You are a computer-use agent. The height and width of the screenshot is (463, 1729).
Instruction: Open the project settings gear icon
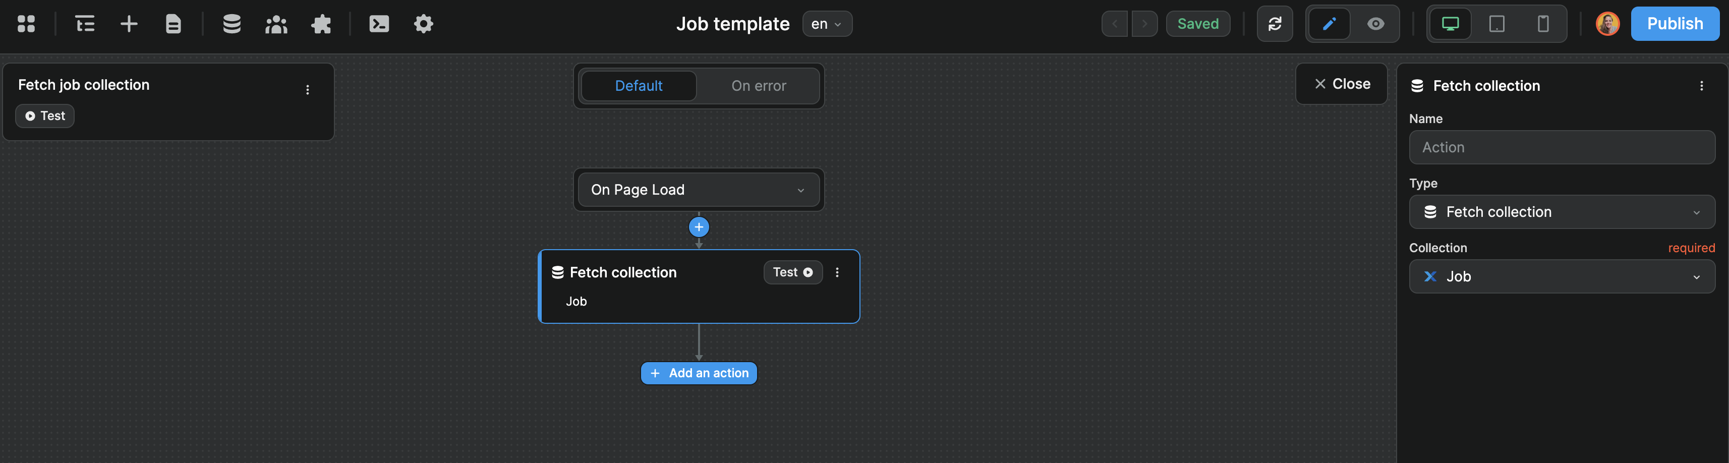point(424,24)
